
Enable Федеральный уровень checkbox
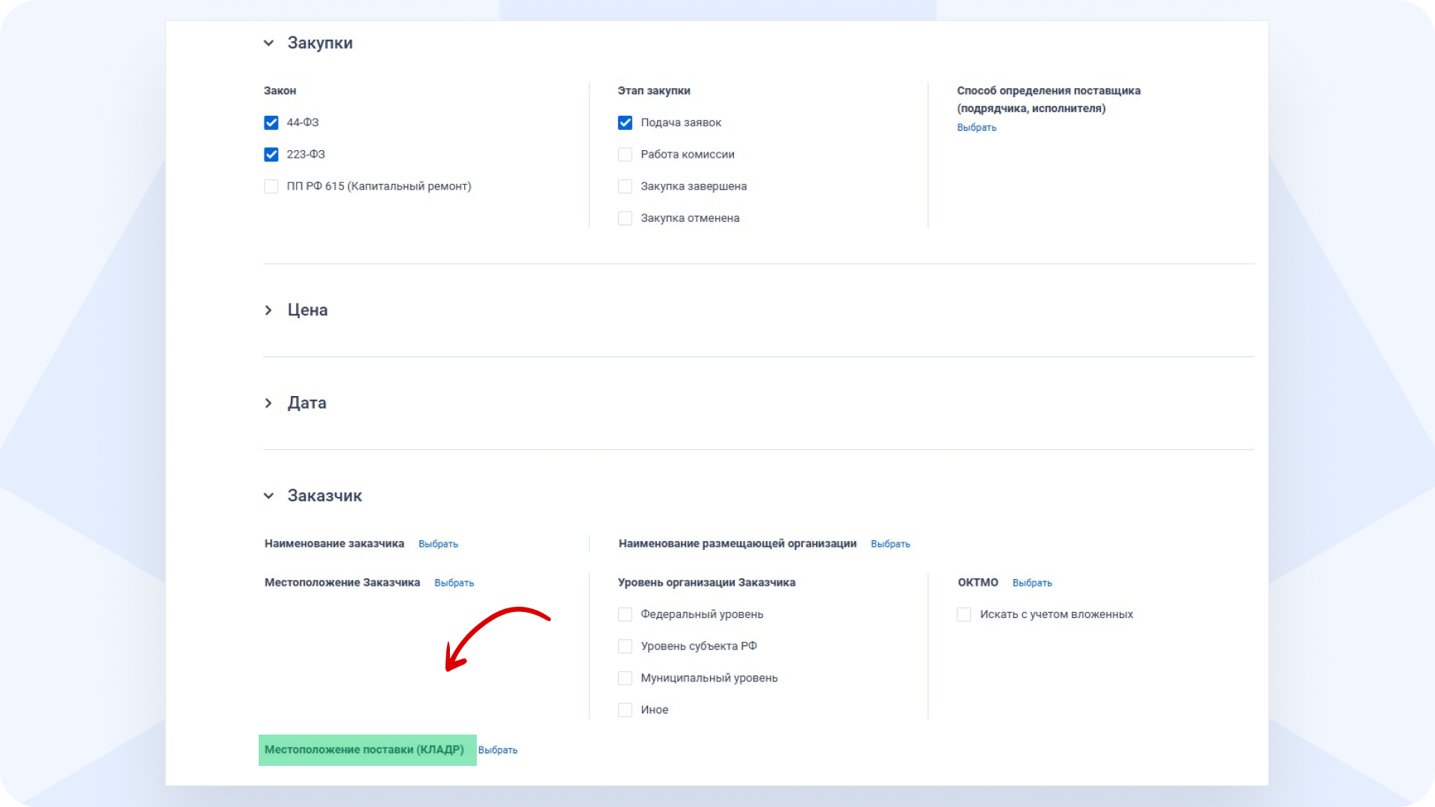[626, 614]
